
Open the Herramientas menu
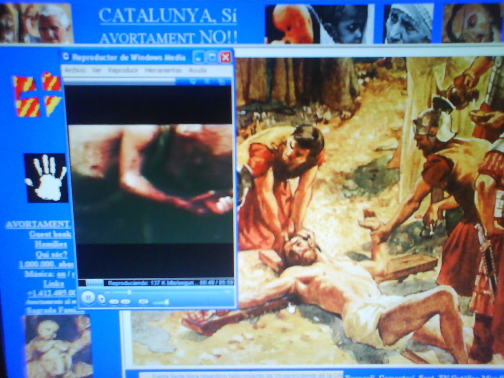[163, 70]
